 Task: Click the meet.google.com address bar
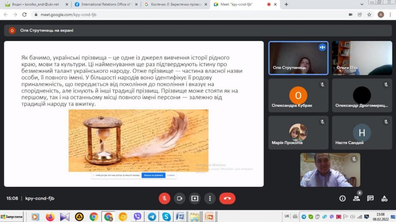point(155,14)
